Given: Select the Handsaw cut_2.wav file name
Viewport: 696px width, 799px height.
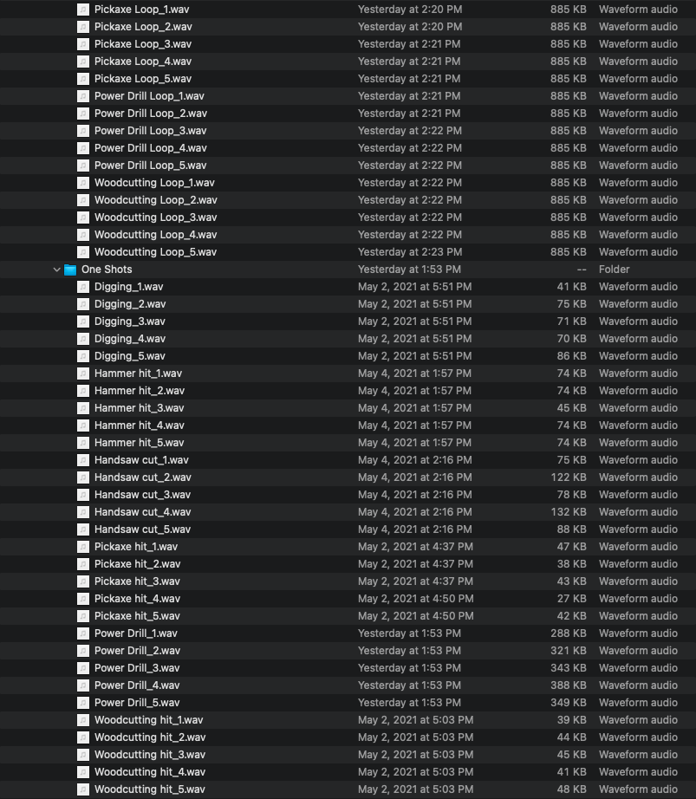Looking at the screenshot, I should point(142,477).
